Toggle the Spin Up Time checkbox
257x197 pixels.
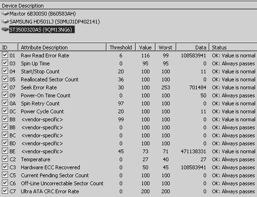pyautogui.click(x=5, y=63)
